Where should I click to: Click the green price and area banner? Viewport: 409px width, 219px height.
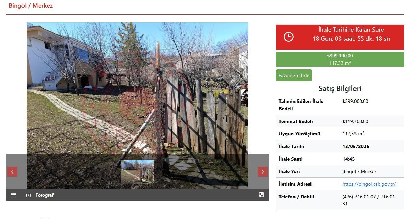340,59
